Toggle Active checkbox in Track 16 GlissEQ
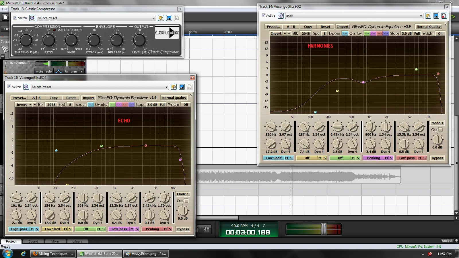459x258 pixels. point(9,87)
